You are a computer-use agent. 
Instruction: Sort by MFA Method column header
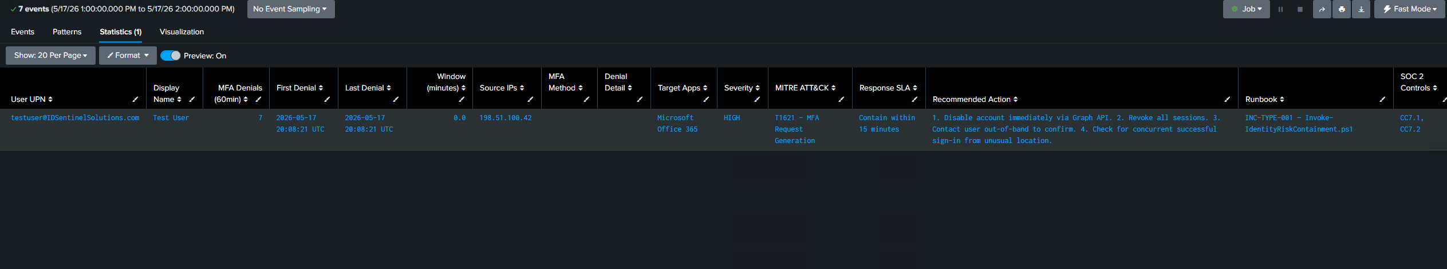(565, 82)
